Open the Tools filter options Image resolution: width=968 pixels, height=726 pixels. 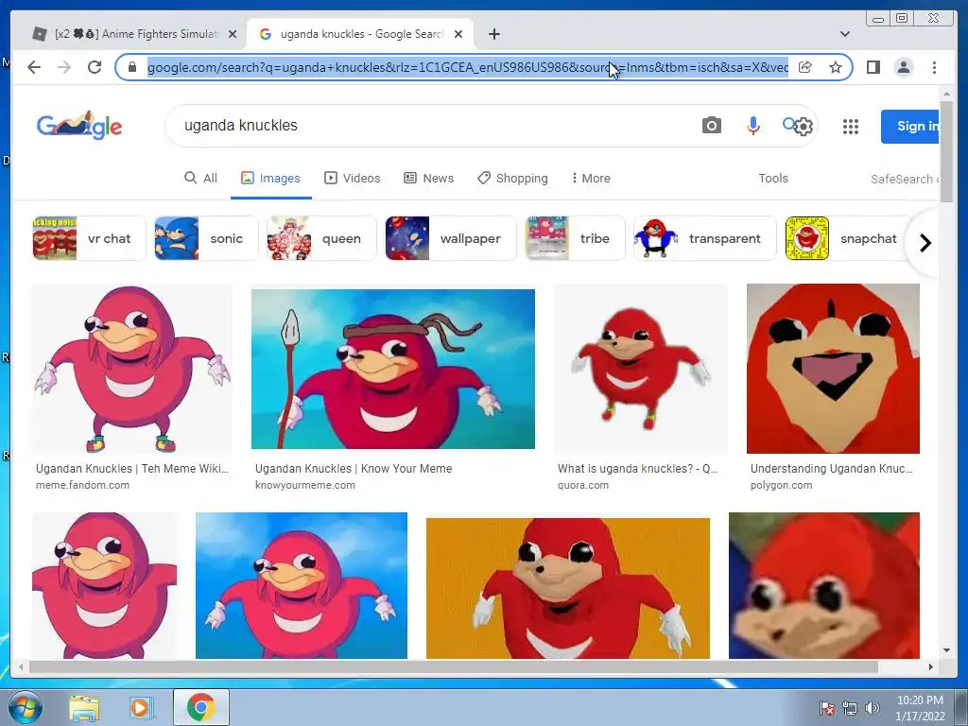click(773, 179)
